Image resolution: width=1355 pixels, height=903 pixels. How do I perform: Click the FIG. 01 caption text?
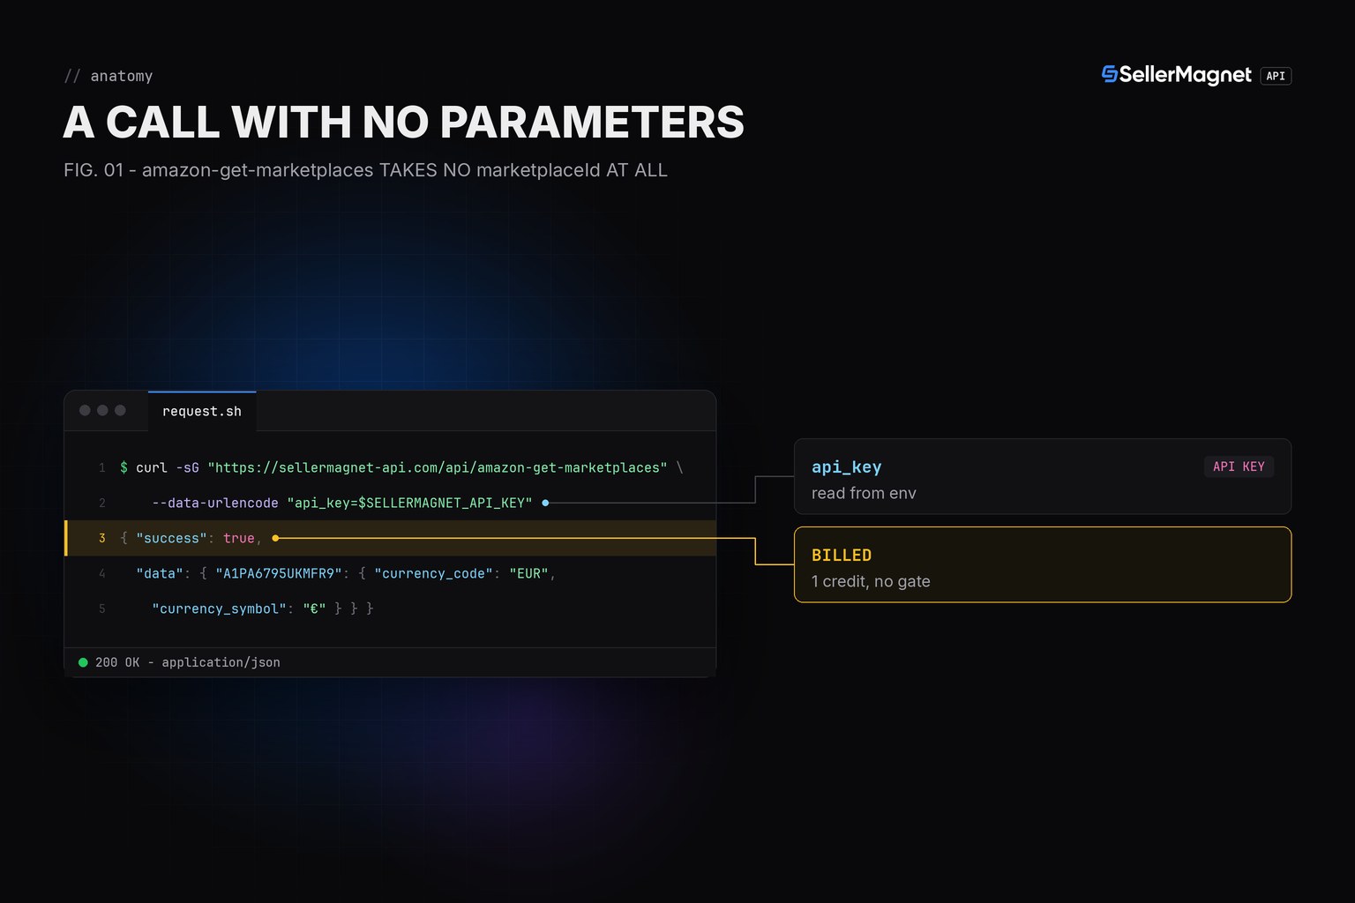pyautogui.click(x=365, y=170)
